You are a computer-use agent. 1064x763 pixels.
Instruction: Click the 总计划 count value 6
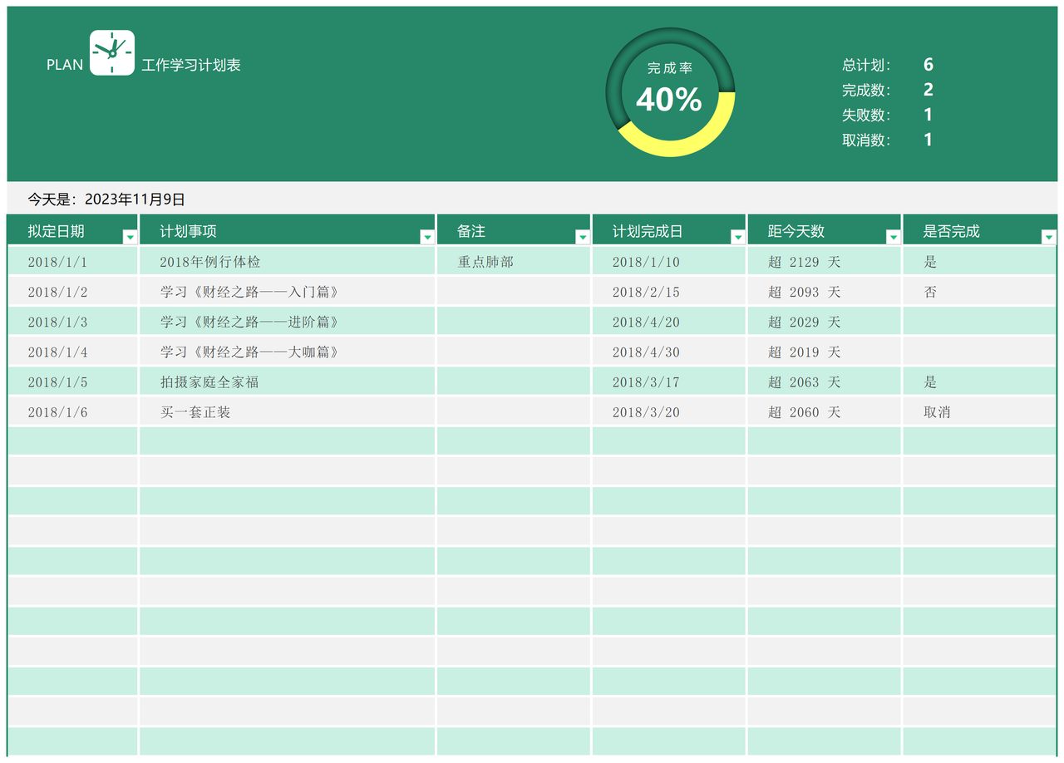point(928,64)
